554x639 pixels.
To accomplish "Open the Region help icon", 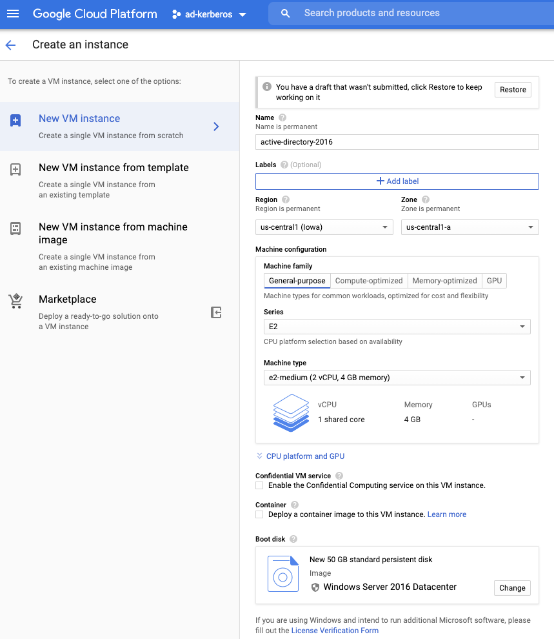I will click(x=286, y=199).
